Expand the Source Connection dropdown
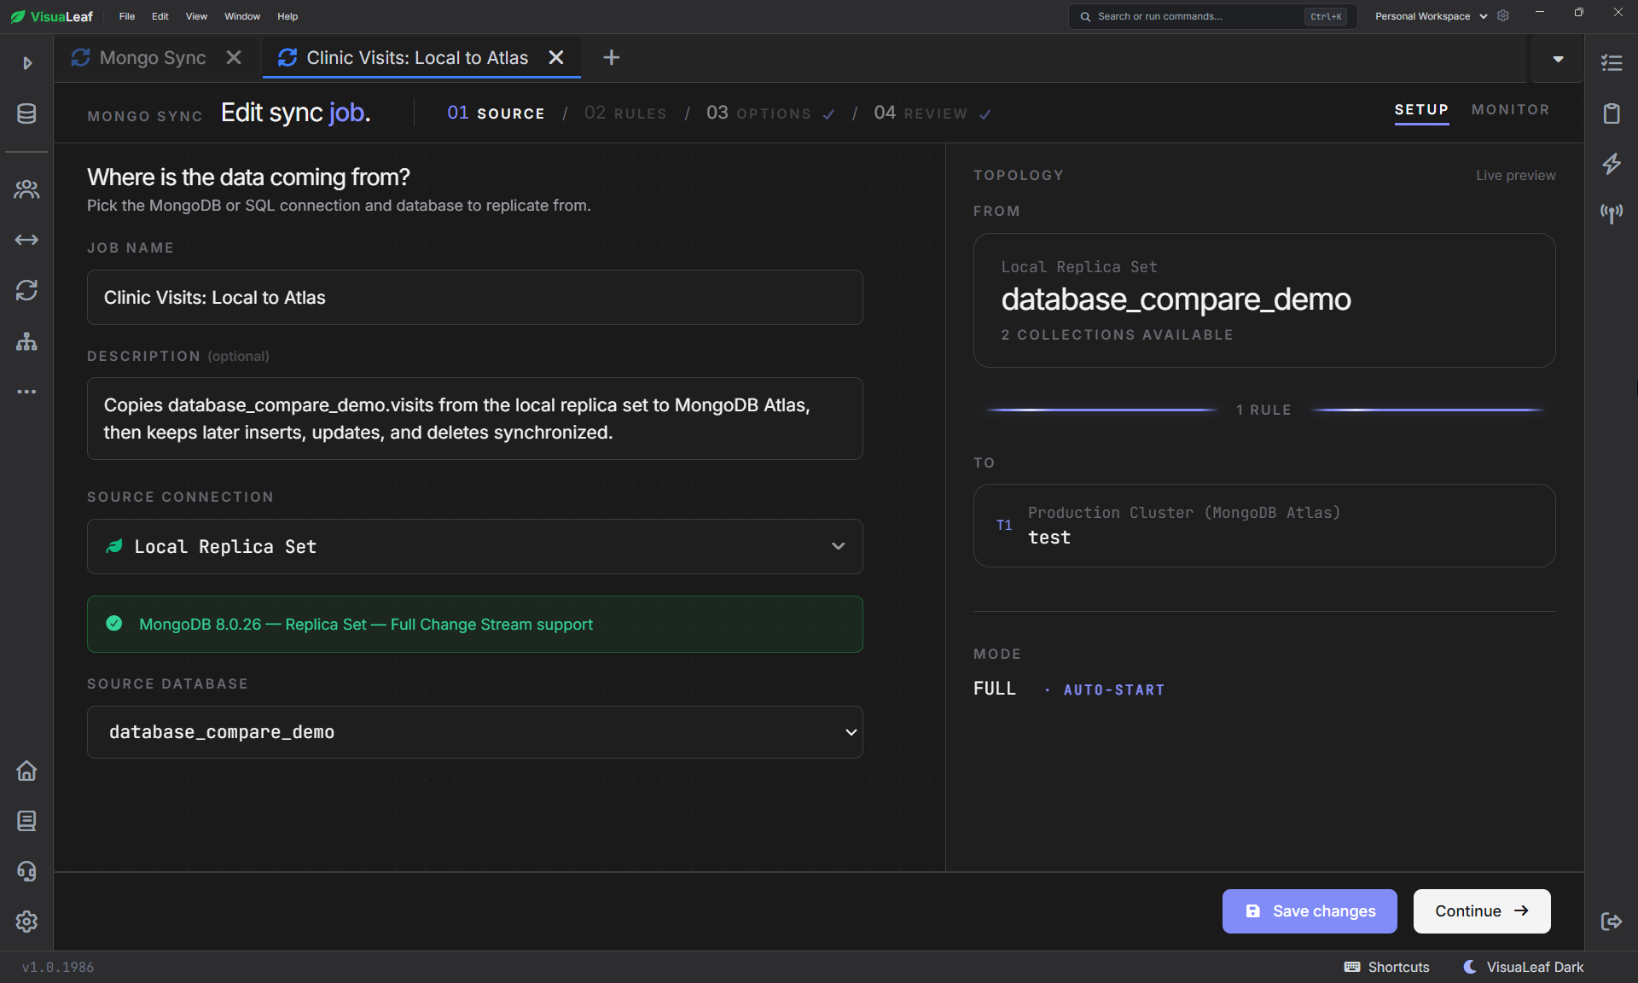The height and width of the screenshot is (983, 1638). (x=475, y=546)
